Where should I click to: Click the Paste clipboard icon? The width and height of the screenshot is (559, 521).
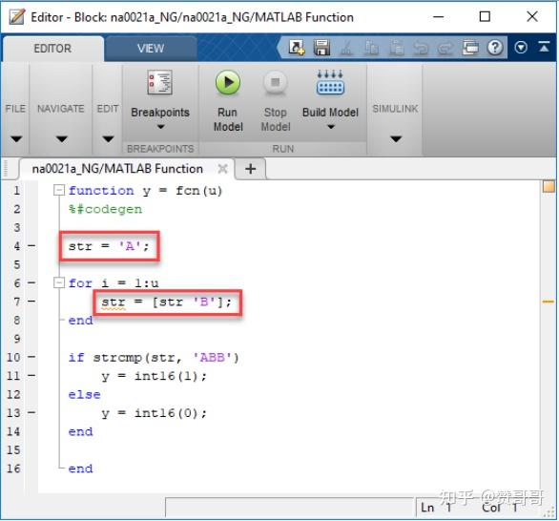(x=397, y=48)
